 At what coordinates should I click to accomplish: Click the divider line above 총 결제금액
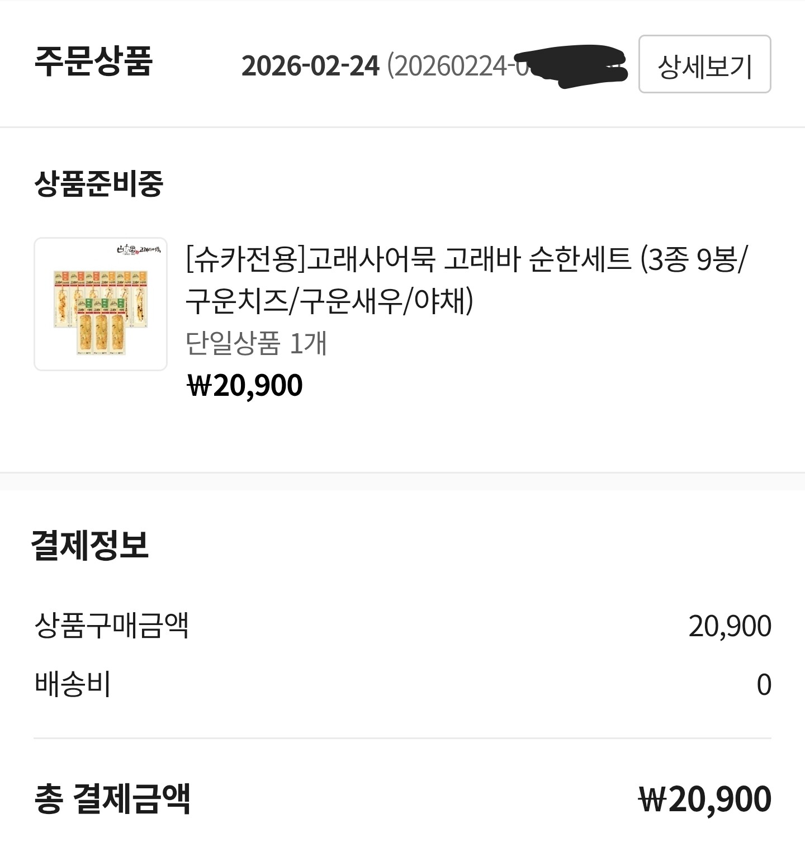tap(402, 738)
